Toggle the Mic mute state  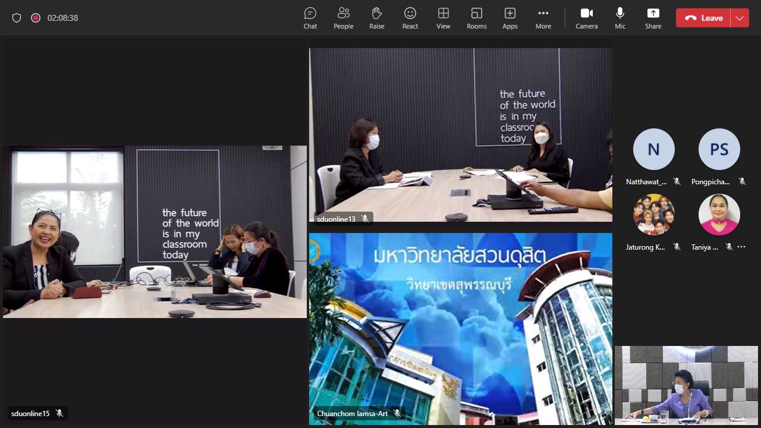tap(620, 18)
